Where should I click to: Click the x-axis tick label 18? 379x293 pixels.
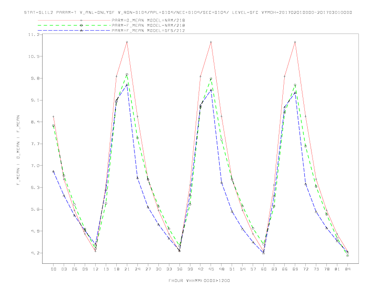[116, 269]
